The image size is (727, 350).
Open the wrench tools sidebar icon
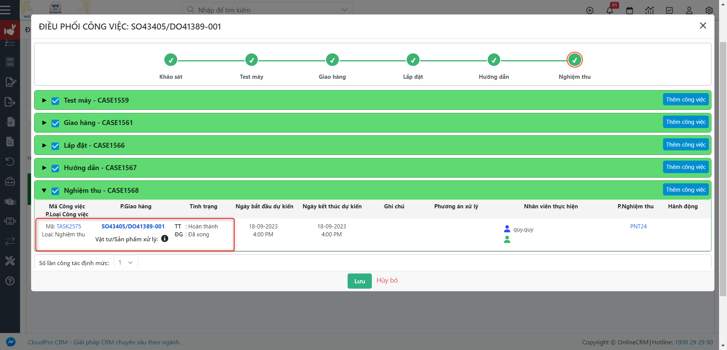[x=10, y=261]
